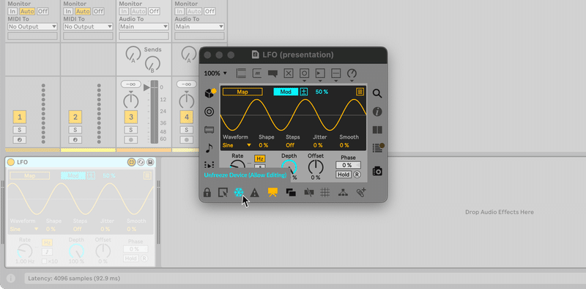Toggle the Hz rate mode button in patcher
Screen dimensions: 586x289
coord(260,158)
